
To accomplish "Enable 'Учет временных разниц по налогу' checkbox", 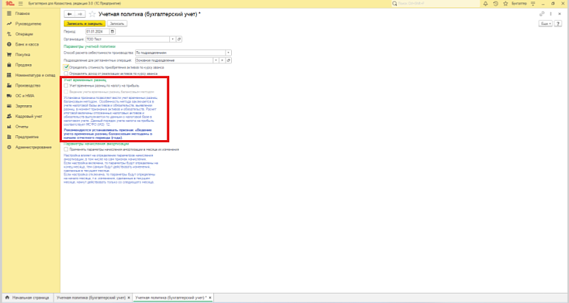I will 66,85.
